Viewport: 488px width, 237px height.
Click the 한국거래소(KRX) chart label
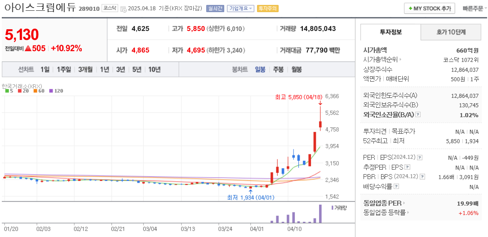tap(22, 86)
